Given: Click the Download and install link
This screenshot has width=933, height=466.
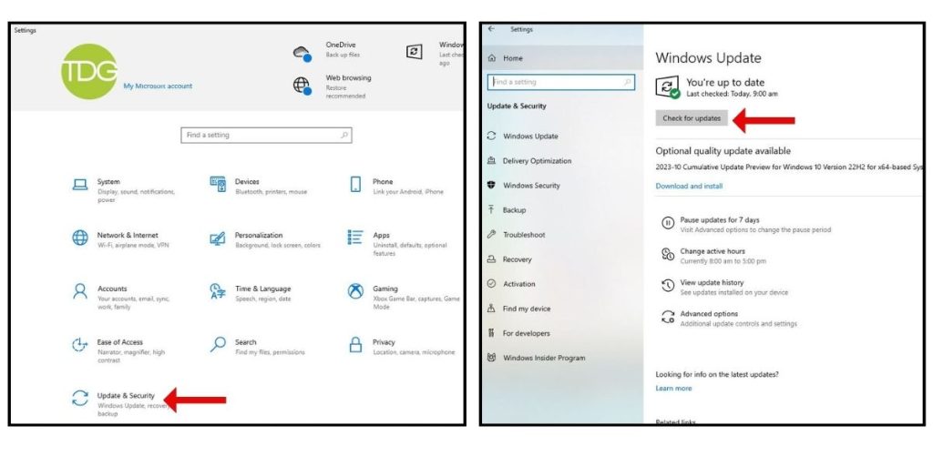Looking at the screenshot, I should click(x=689, y=186).
